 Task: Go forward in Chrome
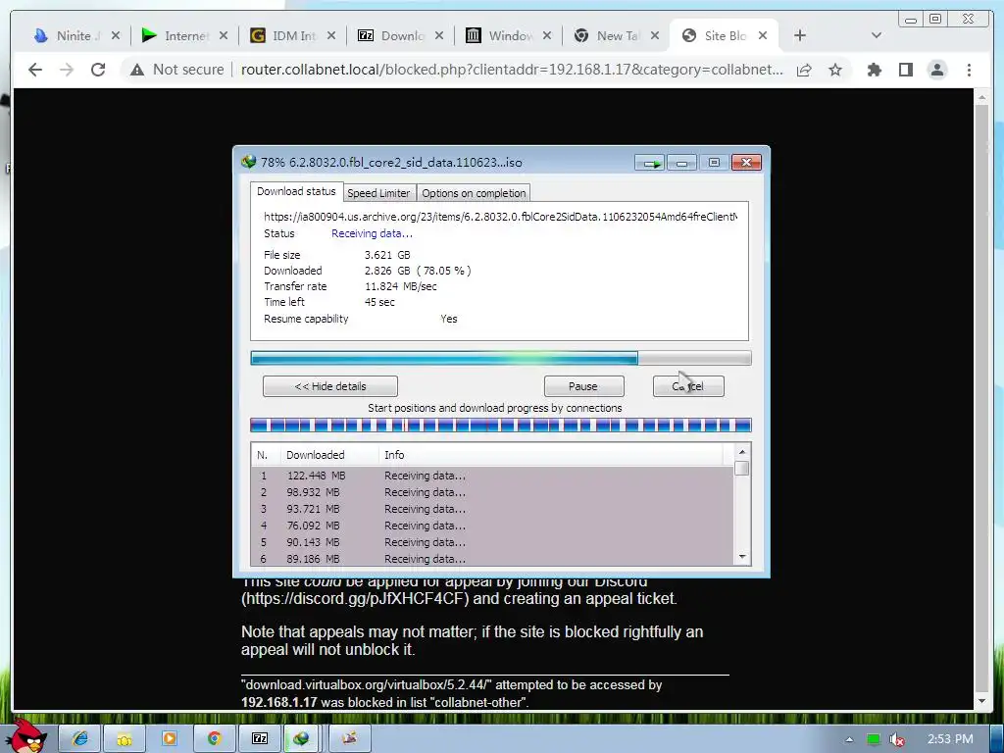(67, 70)
